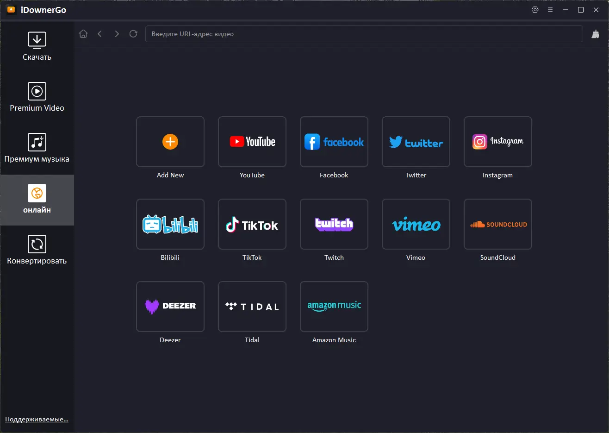Click the Bilibili text label
The width and height of the screenshot is (609, 433).
coord(170,257)
